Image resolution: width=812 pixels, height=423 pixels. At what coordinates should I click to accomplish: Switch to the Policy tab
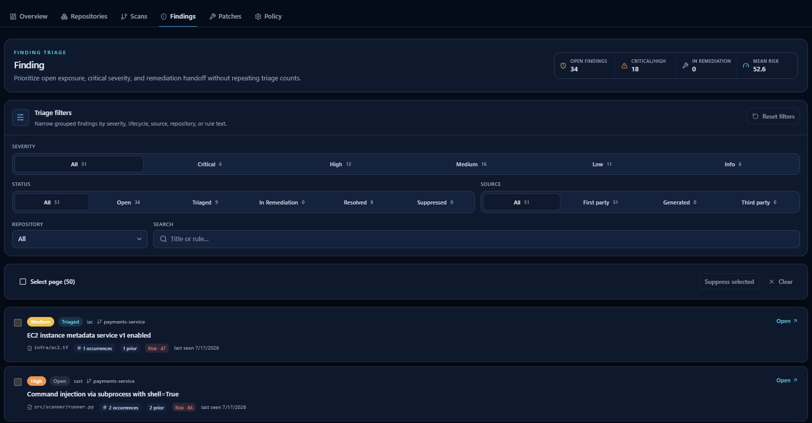tap(269, 17)
